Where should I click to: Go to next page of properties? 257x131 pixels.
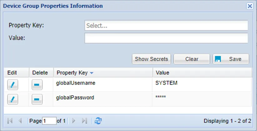(x=74, y=121)
